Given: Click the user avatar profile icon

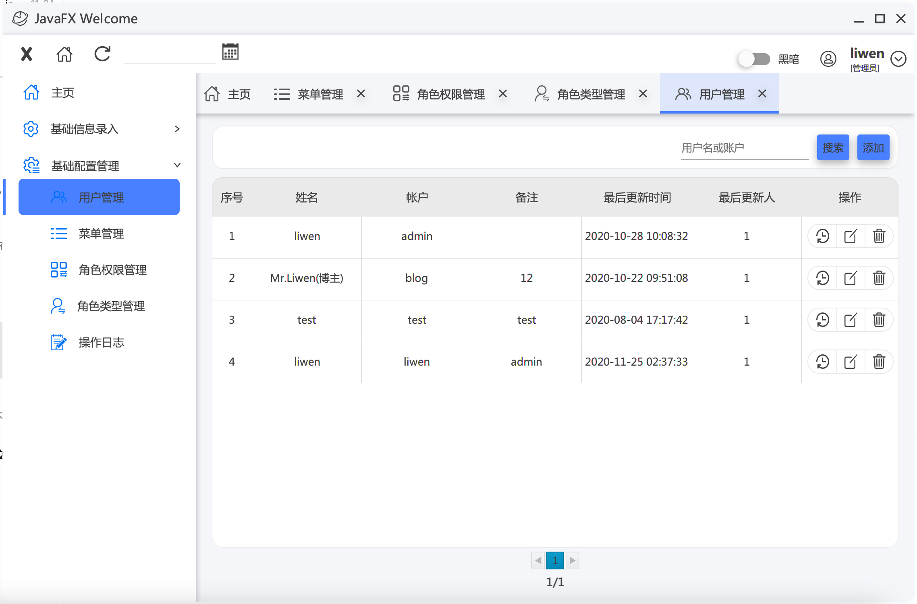Looking at the screenshot, I should pos(828,59).
